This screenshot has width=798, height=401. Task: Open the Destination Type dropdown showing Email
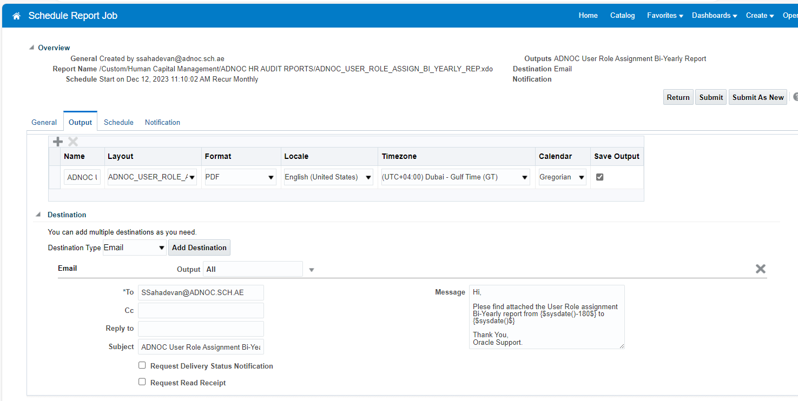[x=161, y=247]
